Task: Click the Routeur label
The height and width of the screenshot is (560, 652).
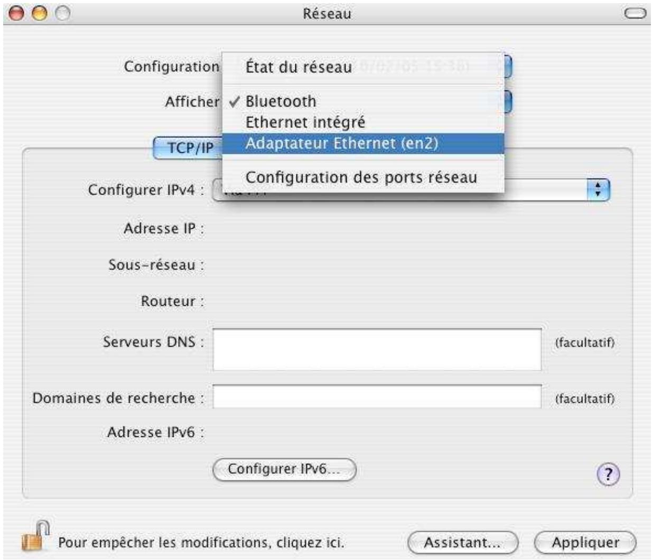Action: [x=172, y=301]
